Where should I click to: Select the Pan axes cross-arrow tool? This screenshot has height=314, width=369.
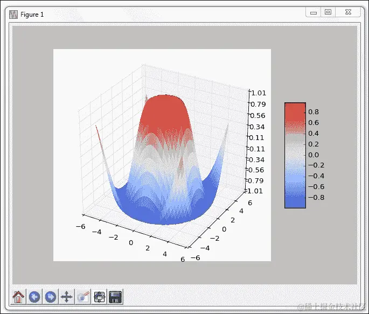pos(67,297)
